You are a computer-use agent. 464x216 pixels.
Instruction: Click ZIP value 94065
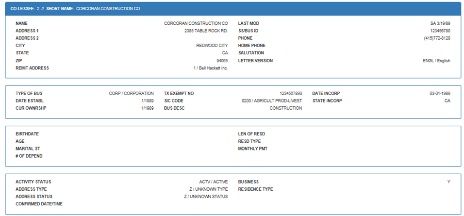222,61
